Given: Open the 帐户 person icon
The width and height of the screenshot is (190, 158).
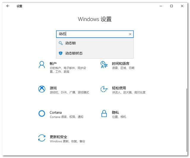Looking at the screenshot, I should pyautogui.click(x=42, y=65).
